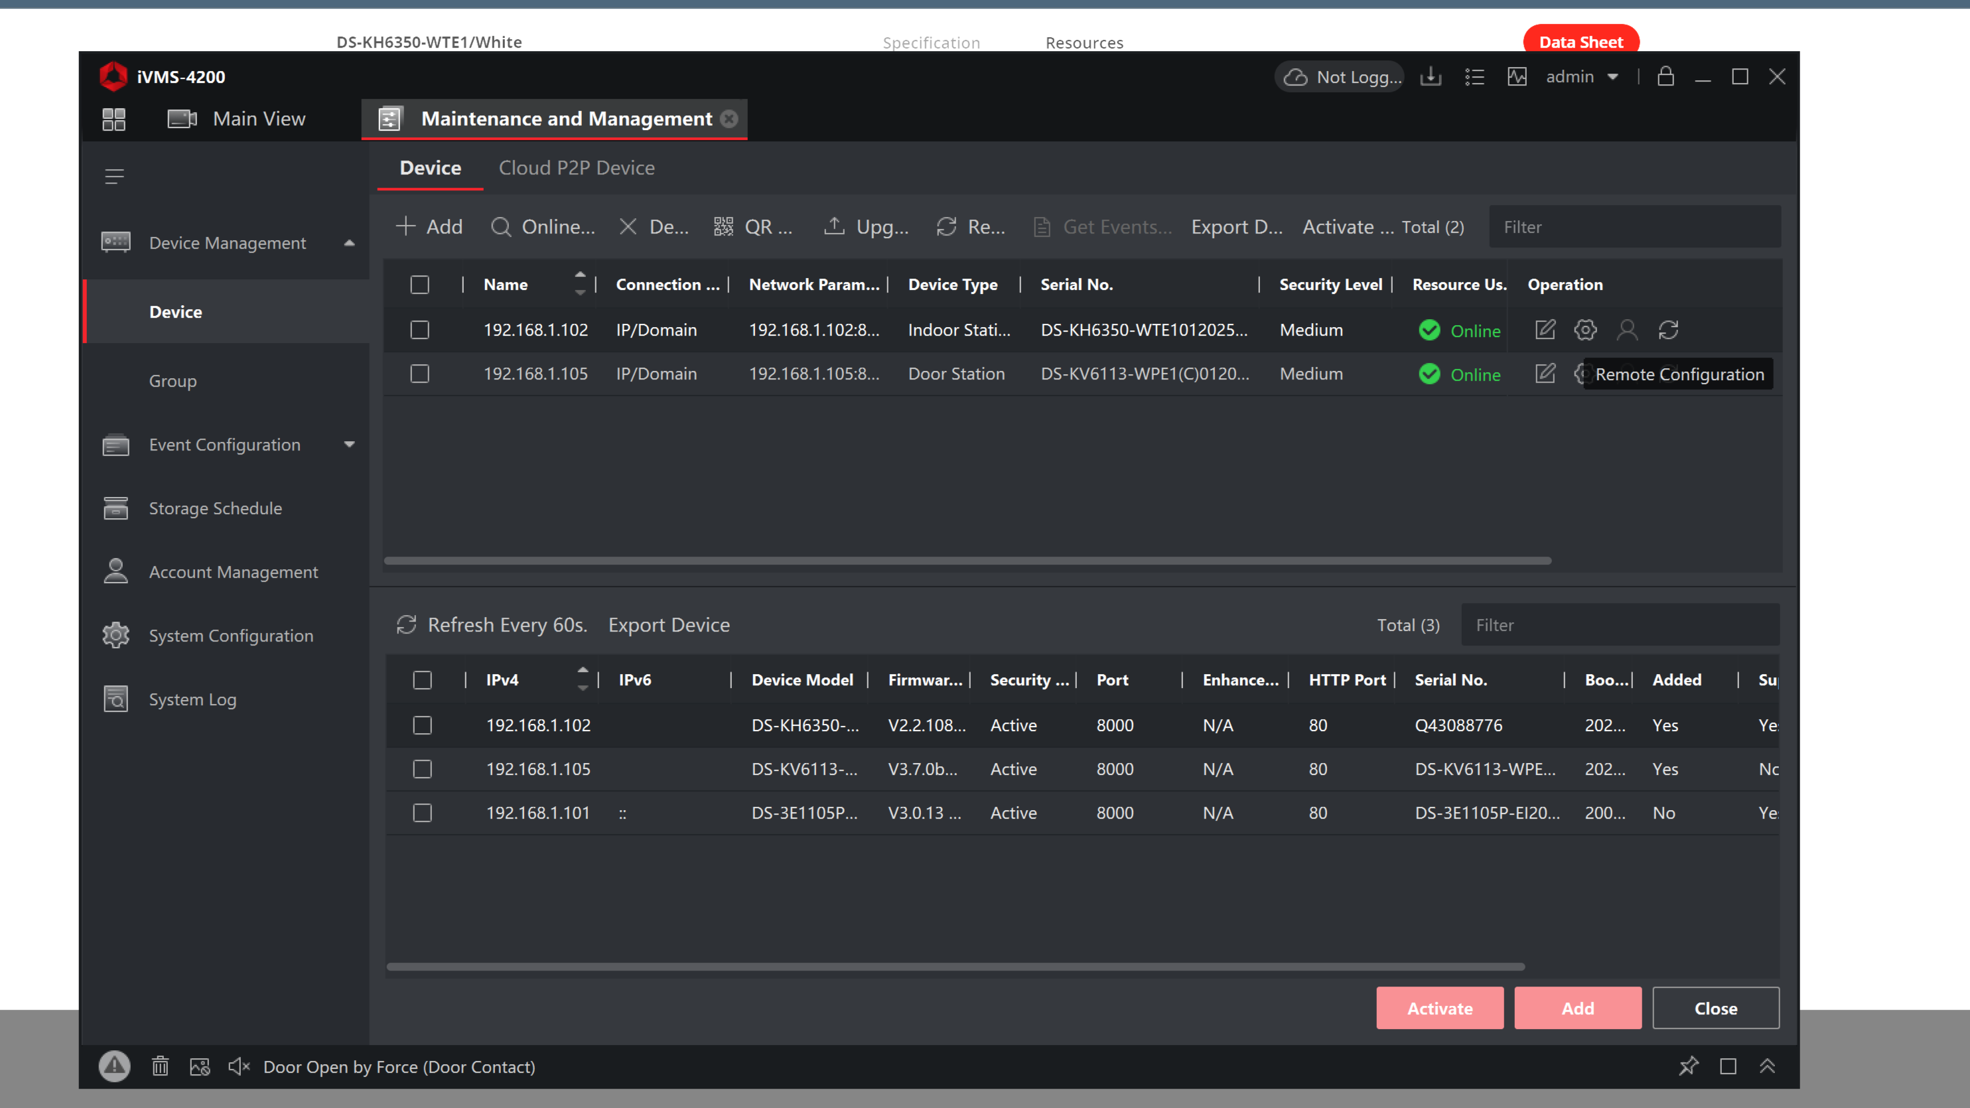Expand the alarm panel with double chevron
1970x1108 pixels.
coord(1768,1067)
